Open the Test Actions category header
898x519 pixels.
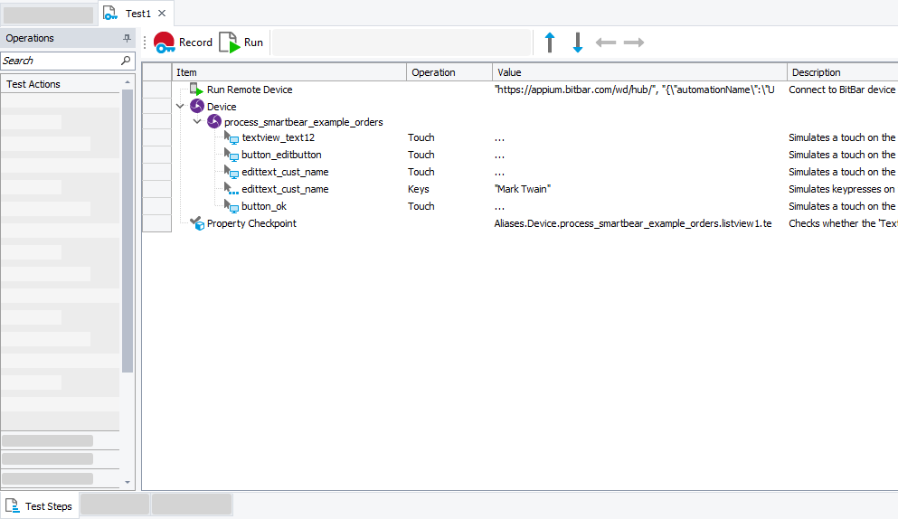tap(33, 84)
